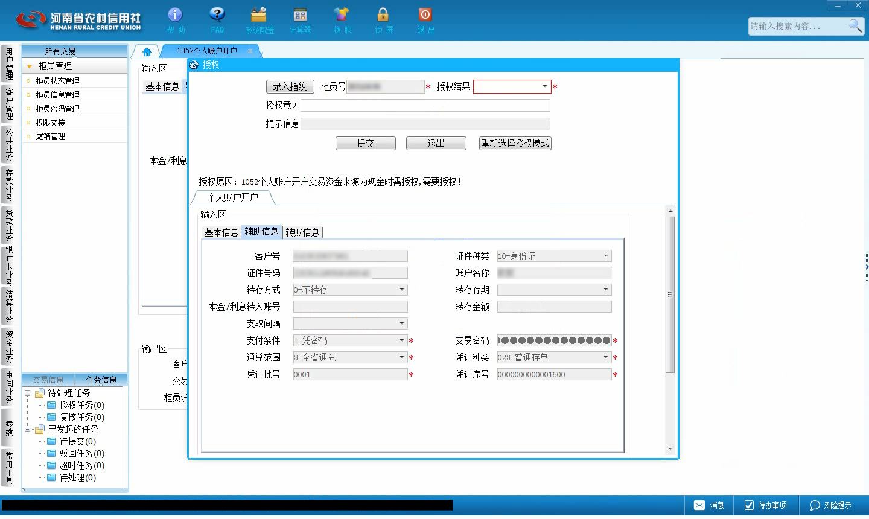
Task: Switch to the 转账信息 tab
Action: (x=302, y=232)
